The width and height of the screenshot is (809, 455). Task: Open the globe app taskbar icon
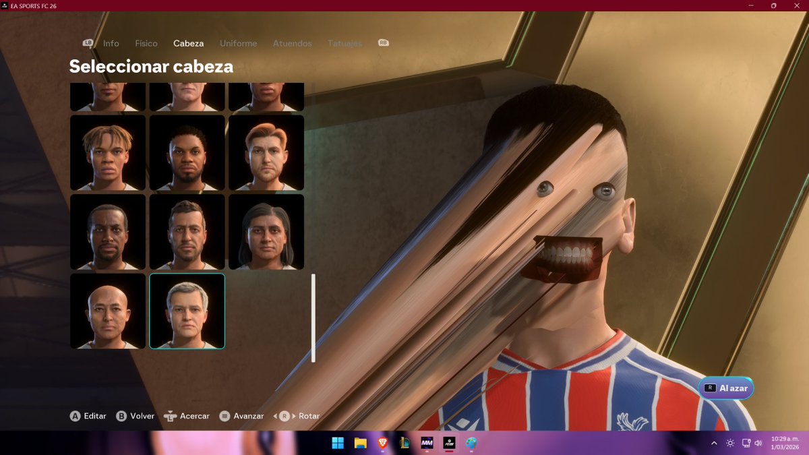click(471, 443)
